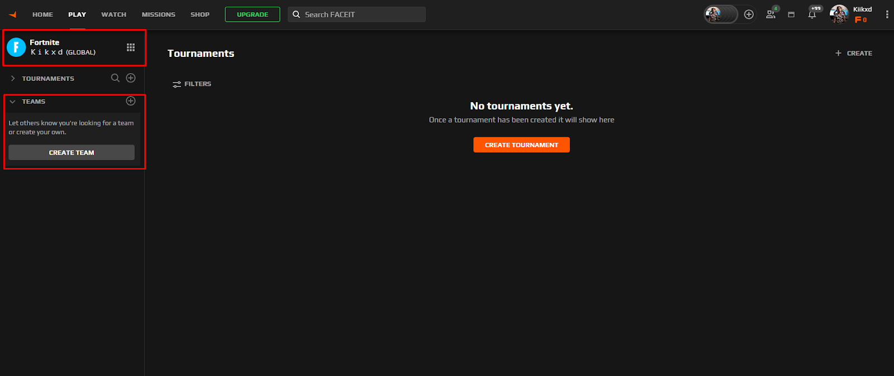Collapse the TEAMS section chevron
The height and width of the screenshot is (376, 894).
coord(12,102)
